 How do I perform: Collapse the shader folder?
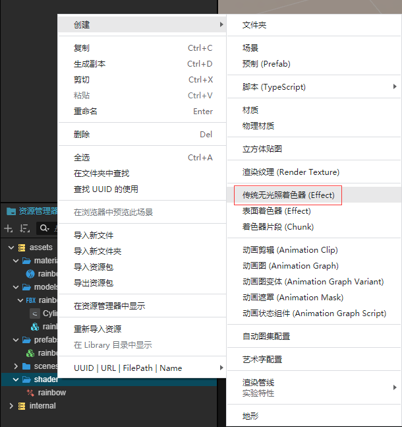coord(16,379)
